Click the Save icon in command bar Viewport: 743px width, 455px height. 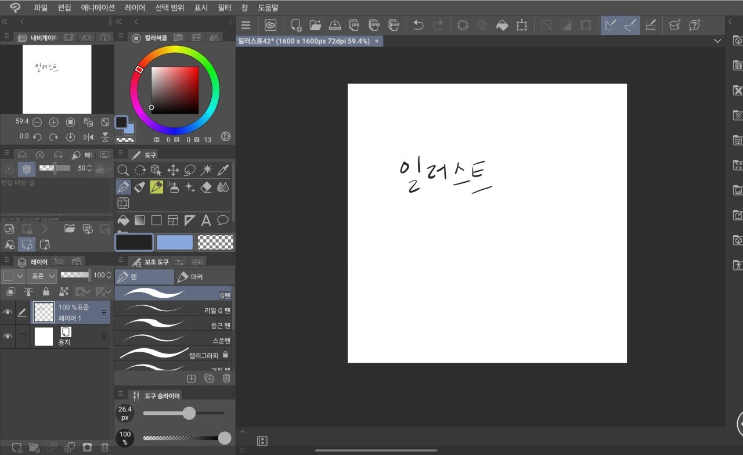[x=335, y=25]
